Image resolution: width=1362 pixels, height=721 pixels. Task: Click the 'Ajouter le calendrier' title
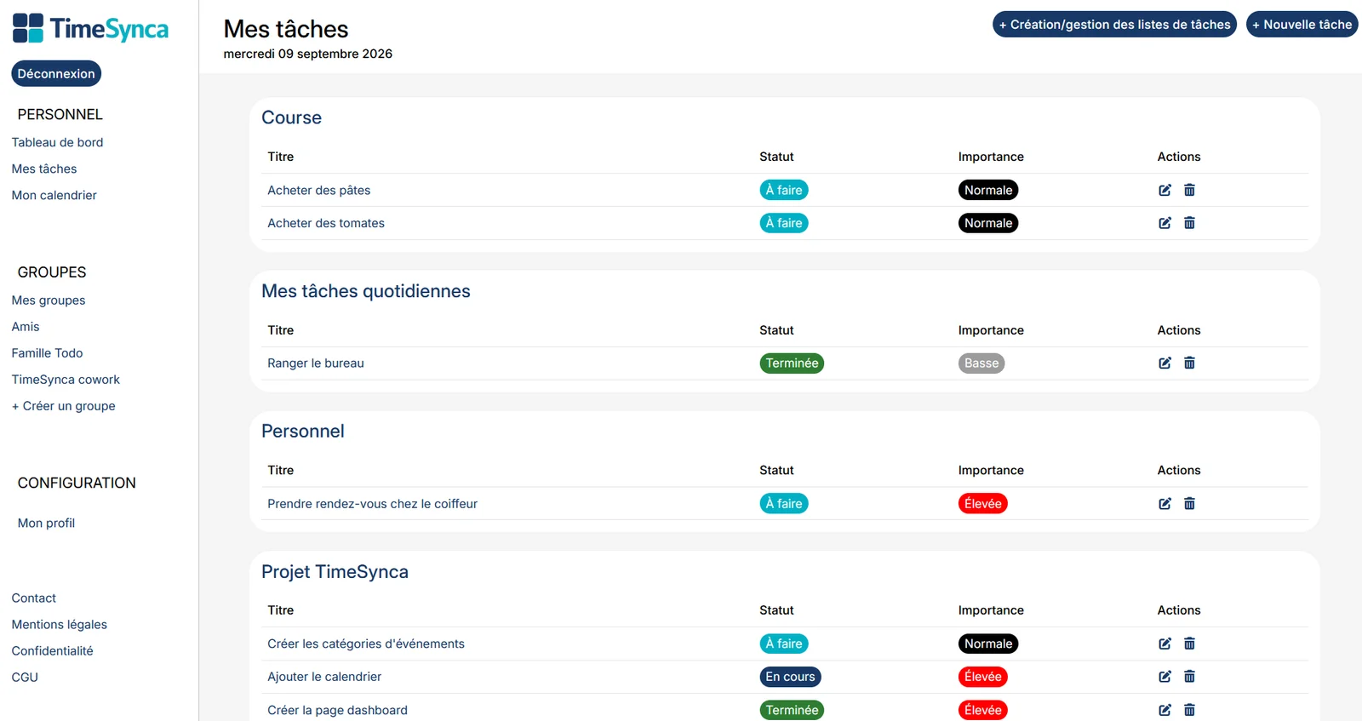pyautogui.click(x=324, y=677)
